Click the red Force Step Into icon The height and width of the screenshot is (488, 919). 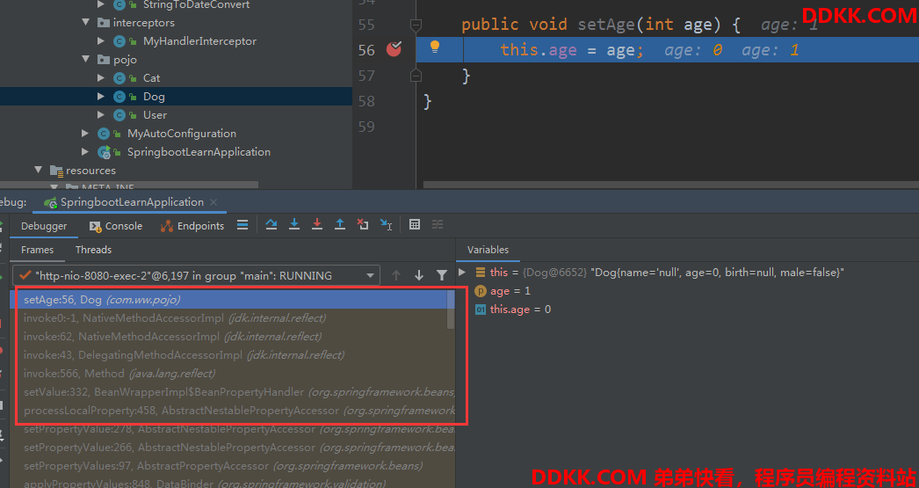(x=317, y=225)
